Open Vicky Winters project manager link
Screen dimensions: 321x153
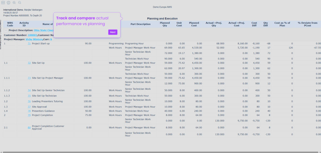(x=34, y=39)
